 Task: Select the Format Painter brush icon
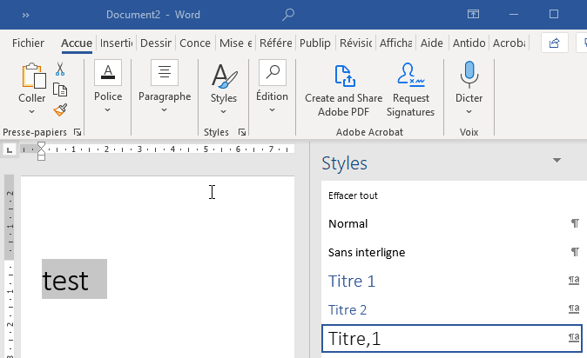60,109
